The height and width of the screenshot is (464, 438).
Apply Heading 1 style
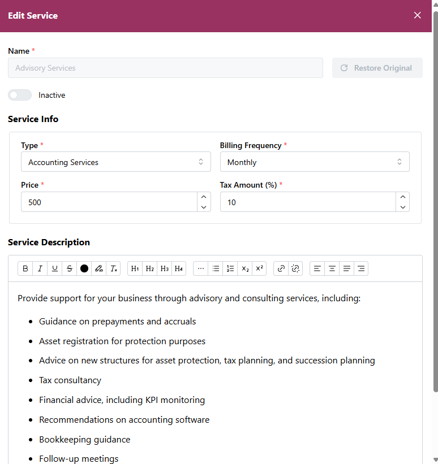click(135, 268)
